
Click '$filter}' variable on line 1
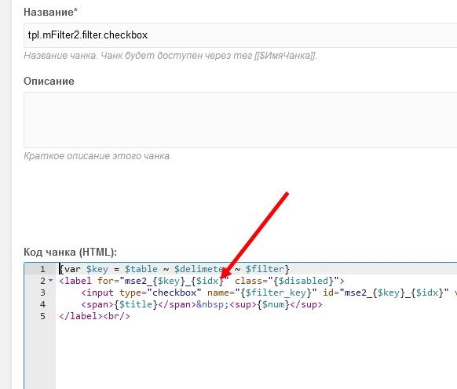pyautogui.click(x=267, y=269)
